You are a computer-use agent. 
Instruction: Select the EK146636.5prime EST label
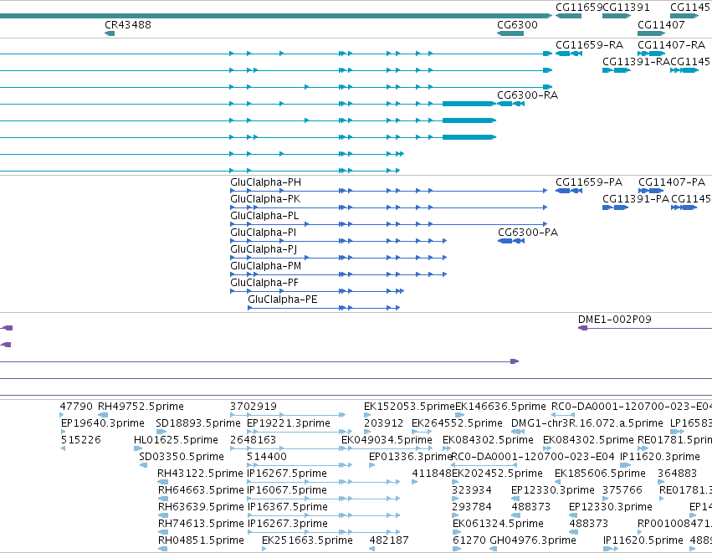click(x=500, y=407)
